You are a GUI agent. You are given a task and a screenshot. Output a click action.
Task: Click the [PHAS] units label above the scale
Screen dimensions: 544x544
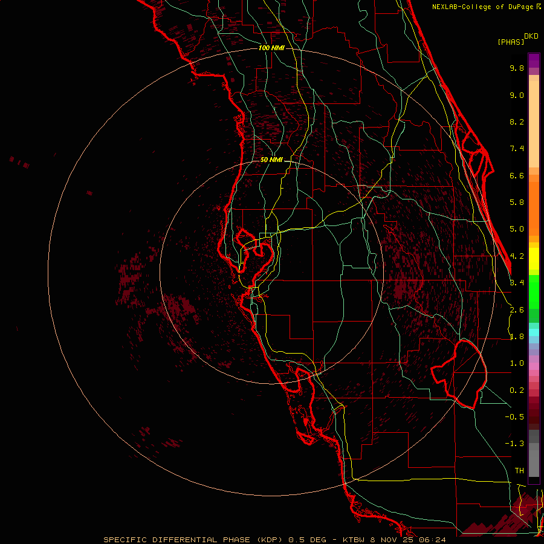coord(511,42)
